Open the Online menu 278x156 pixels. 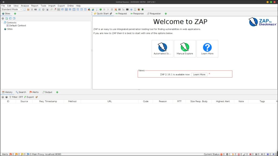[70, 6]
